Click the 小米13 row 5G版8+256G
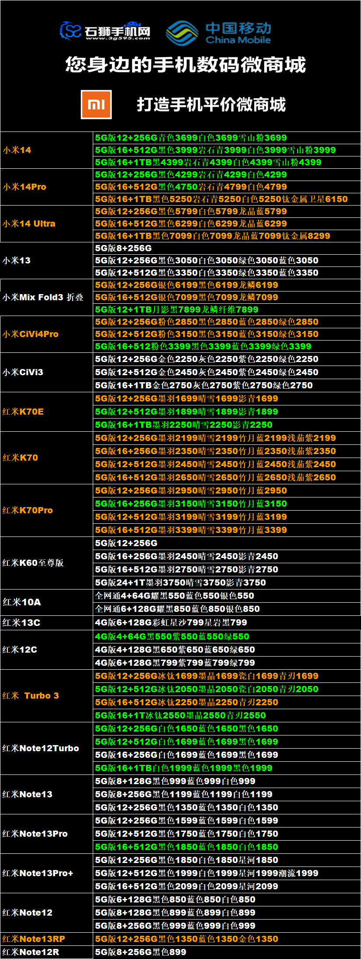The width and height of the screenshot is (361, 959). 227,248
